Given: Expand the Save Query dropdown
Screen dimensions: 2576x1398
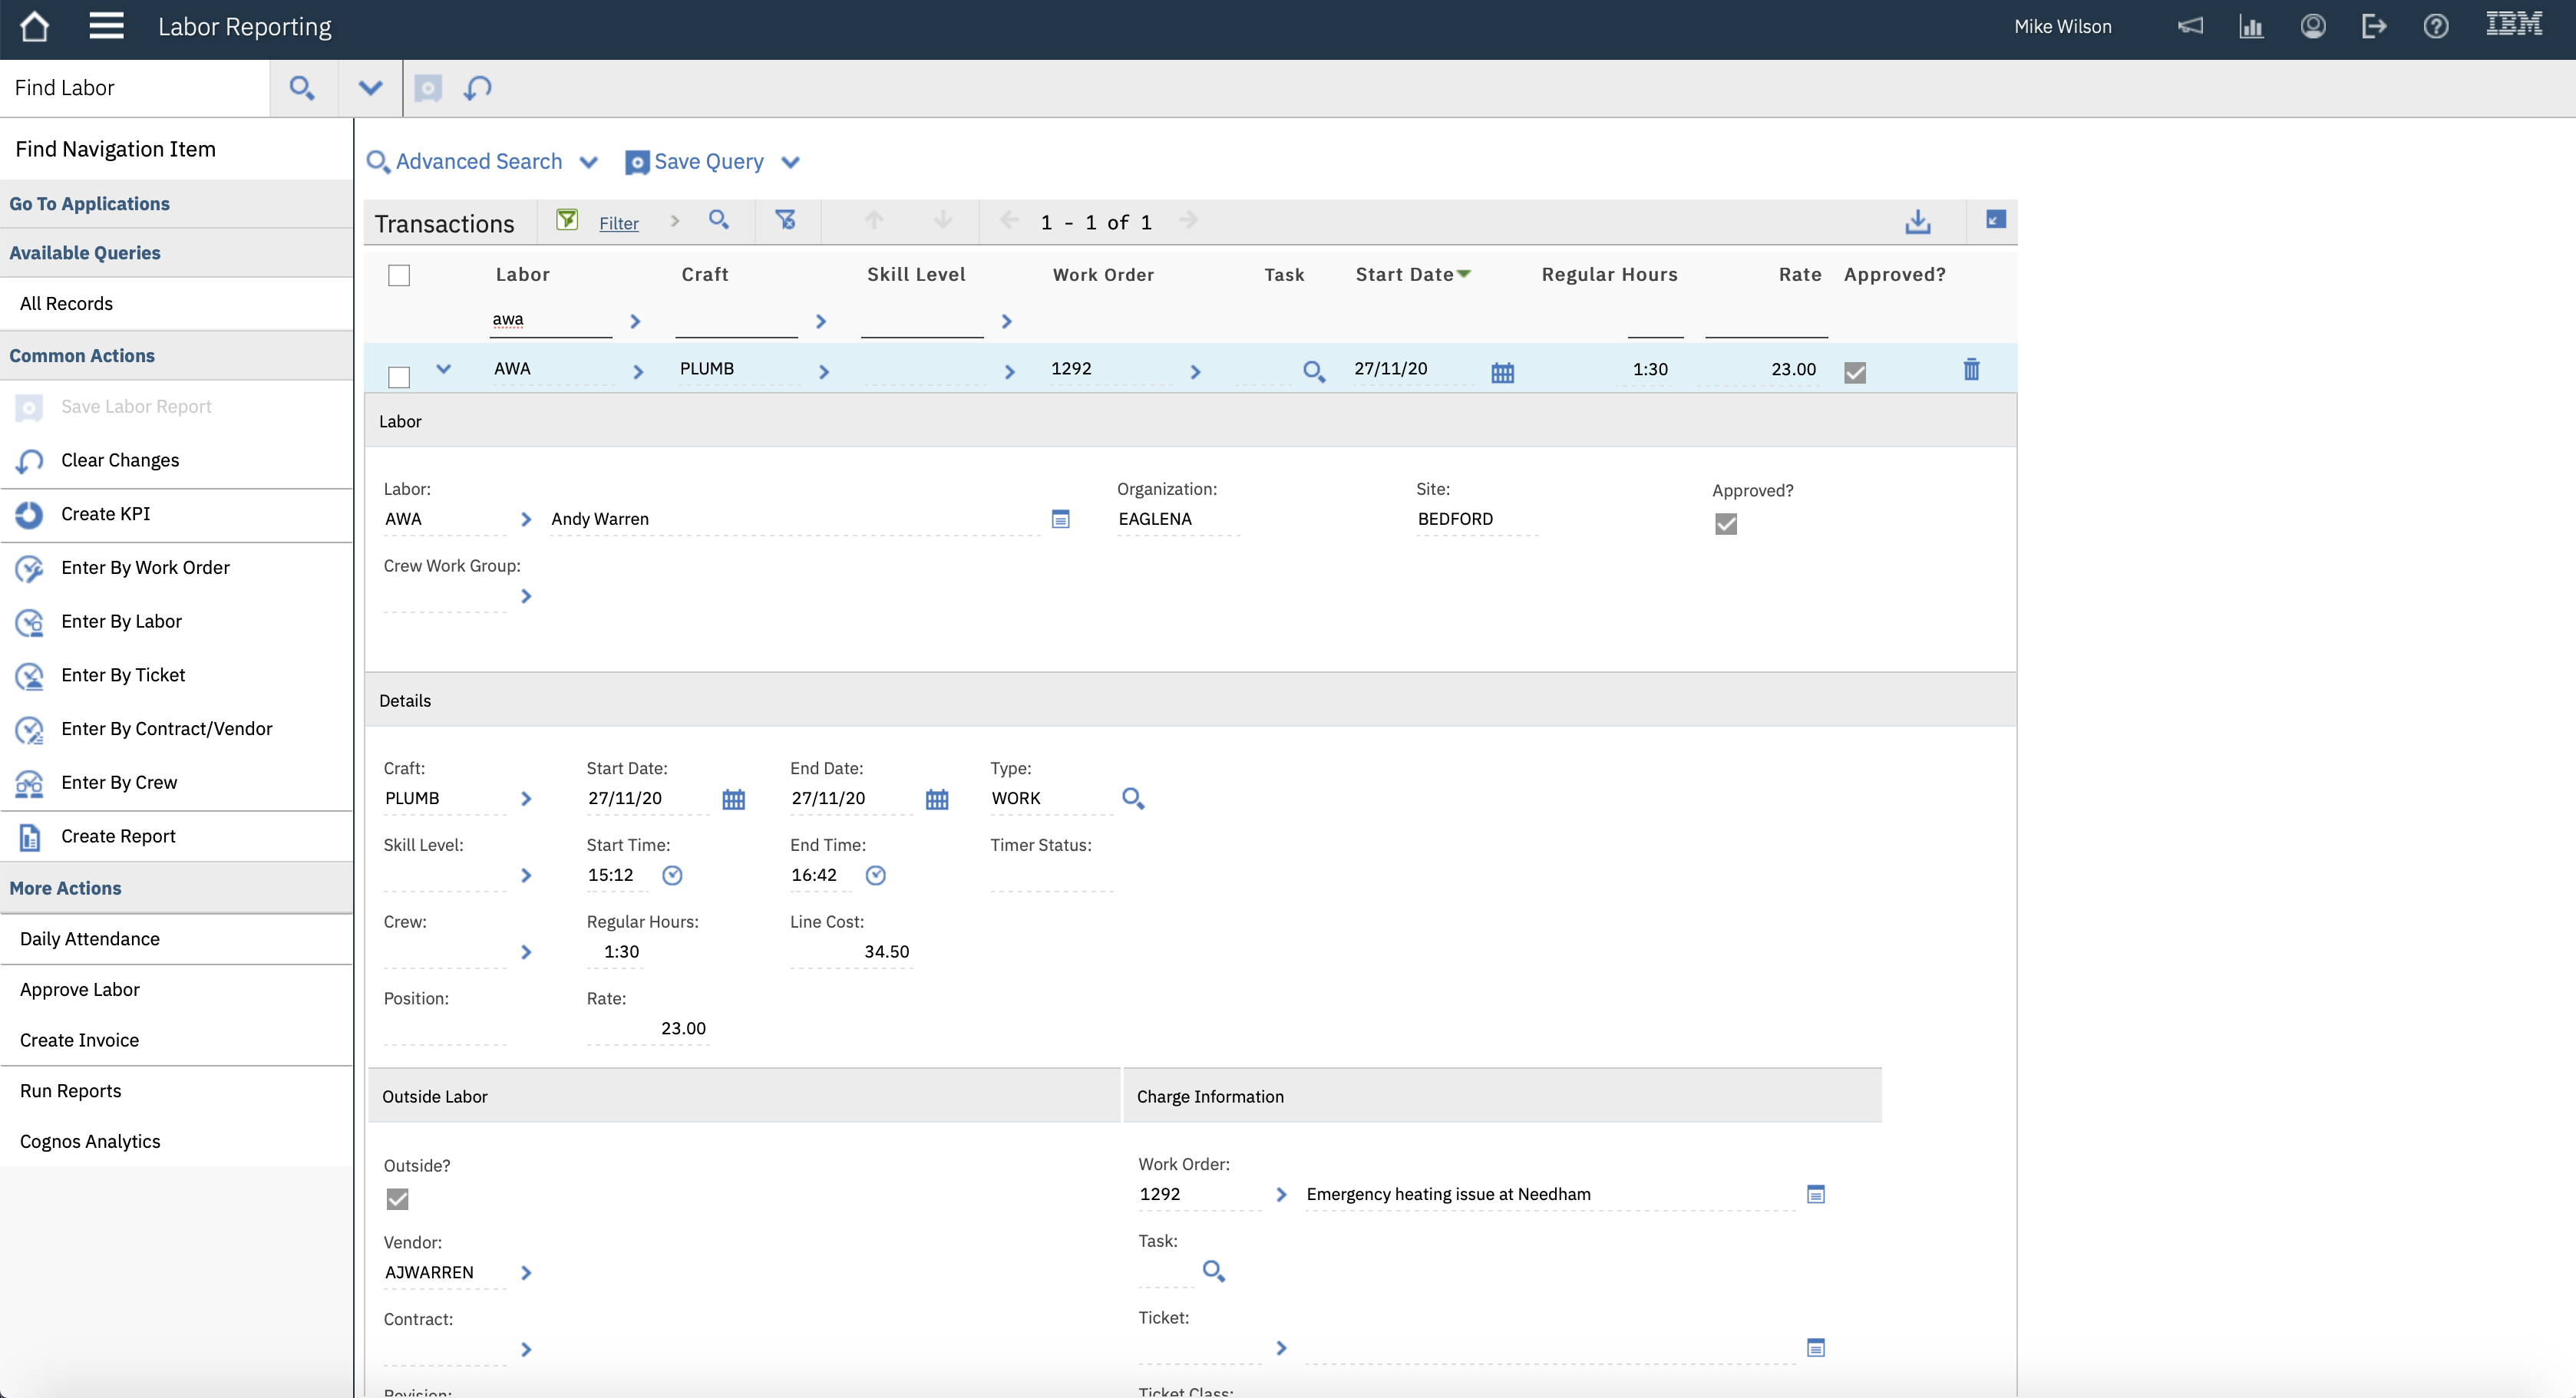Looking at the screenshot, I should tap(791, 161).
